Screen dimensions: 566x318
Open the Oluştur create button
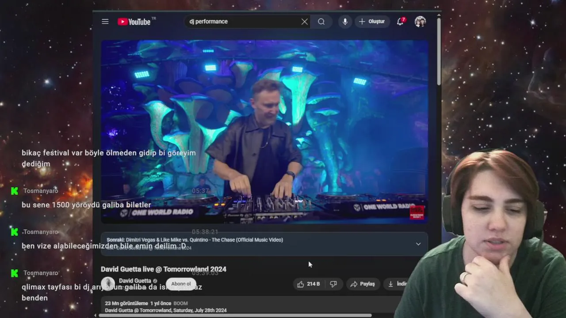(x=372, y=22)
